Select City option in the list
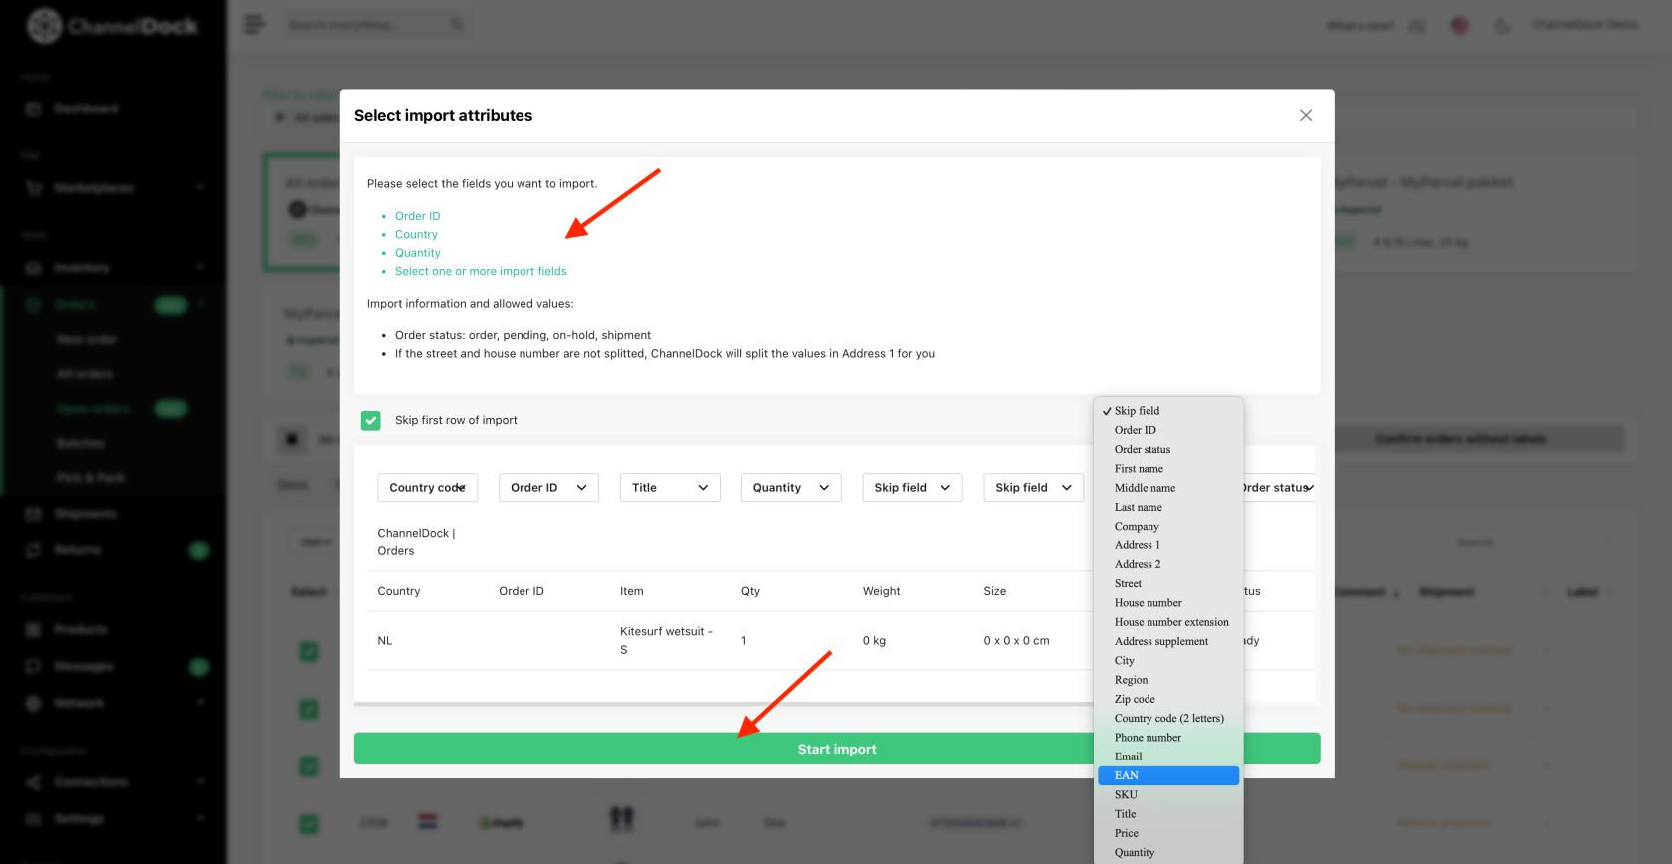The height and width of the screenshot is (864, 1672). pyautogui.click(x=1168, y=661)
